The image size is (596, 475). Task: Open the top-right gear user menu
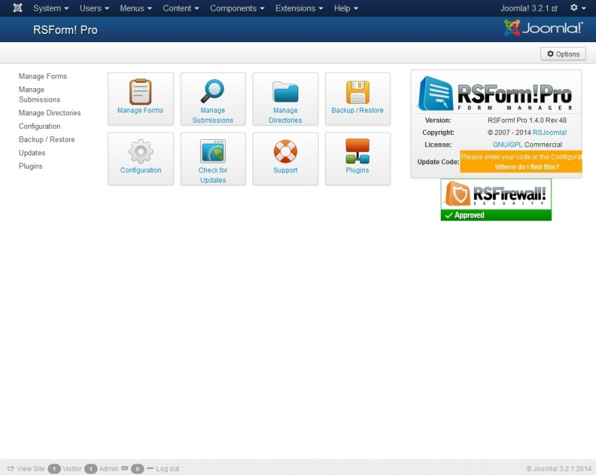578,7
